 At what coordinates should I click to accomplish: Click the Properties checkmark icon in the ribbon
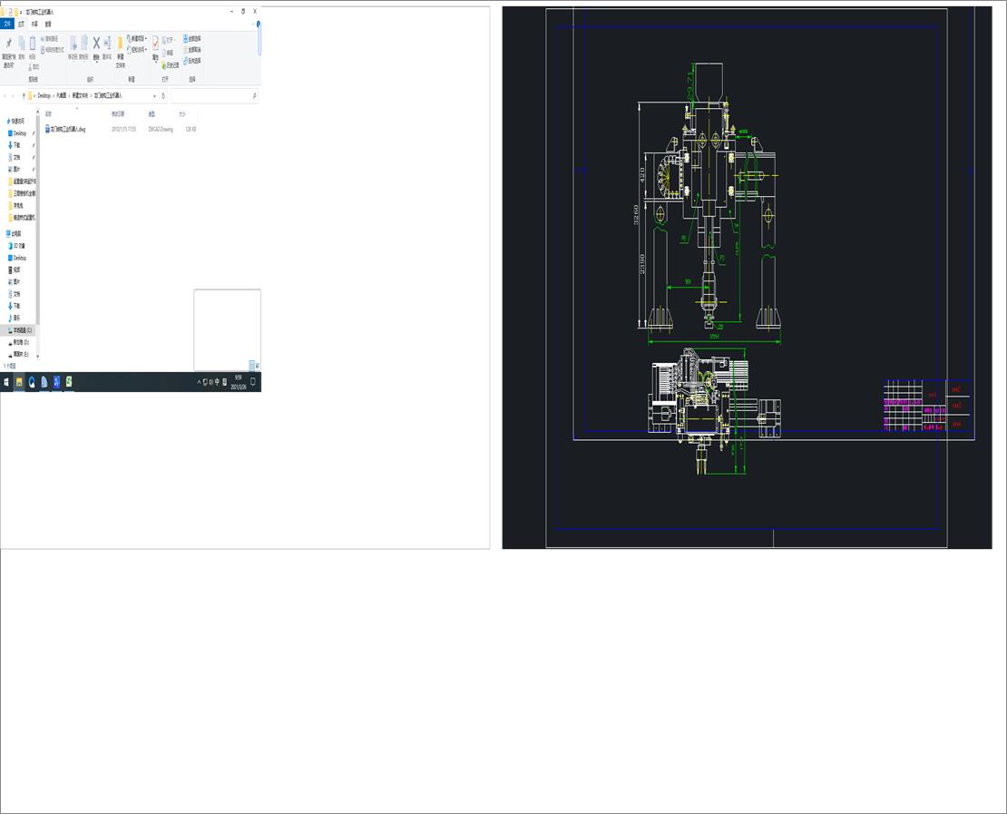click(x=155, y=43)
